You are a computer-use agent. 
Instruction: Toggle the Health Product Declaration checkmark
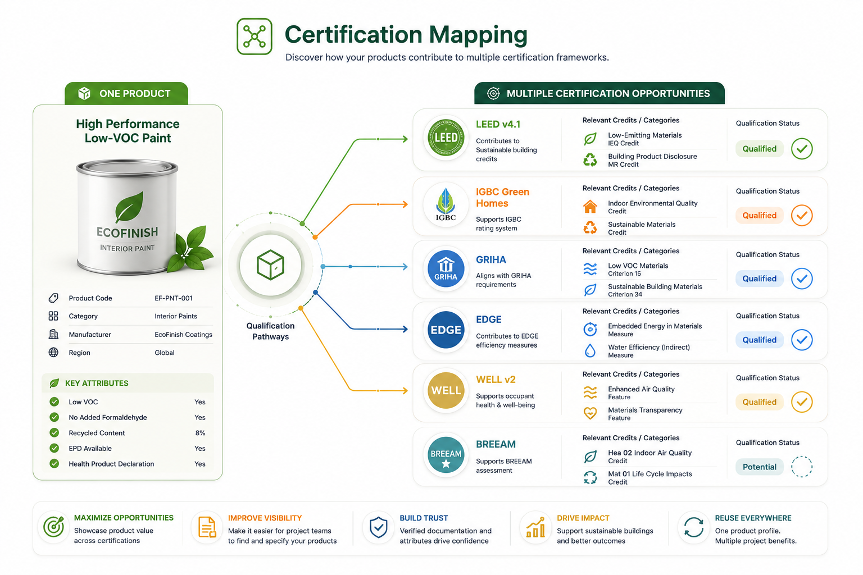54,464
